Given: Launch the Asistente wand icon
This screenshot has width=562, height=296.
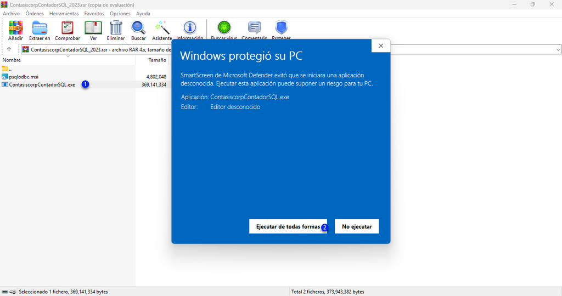Looking at the screenshot, I should pyautogui.click(x=162, y=28).
